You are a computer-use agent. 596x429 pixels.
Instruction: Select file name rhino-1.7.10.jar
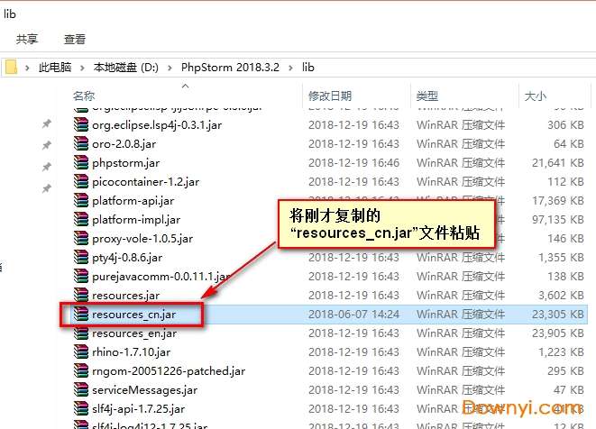tap(131, 352)
